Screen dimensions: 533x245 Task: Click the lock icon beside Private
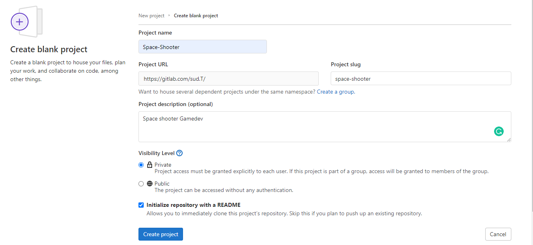150,165
